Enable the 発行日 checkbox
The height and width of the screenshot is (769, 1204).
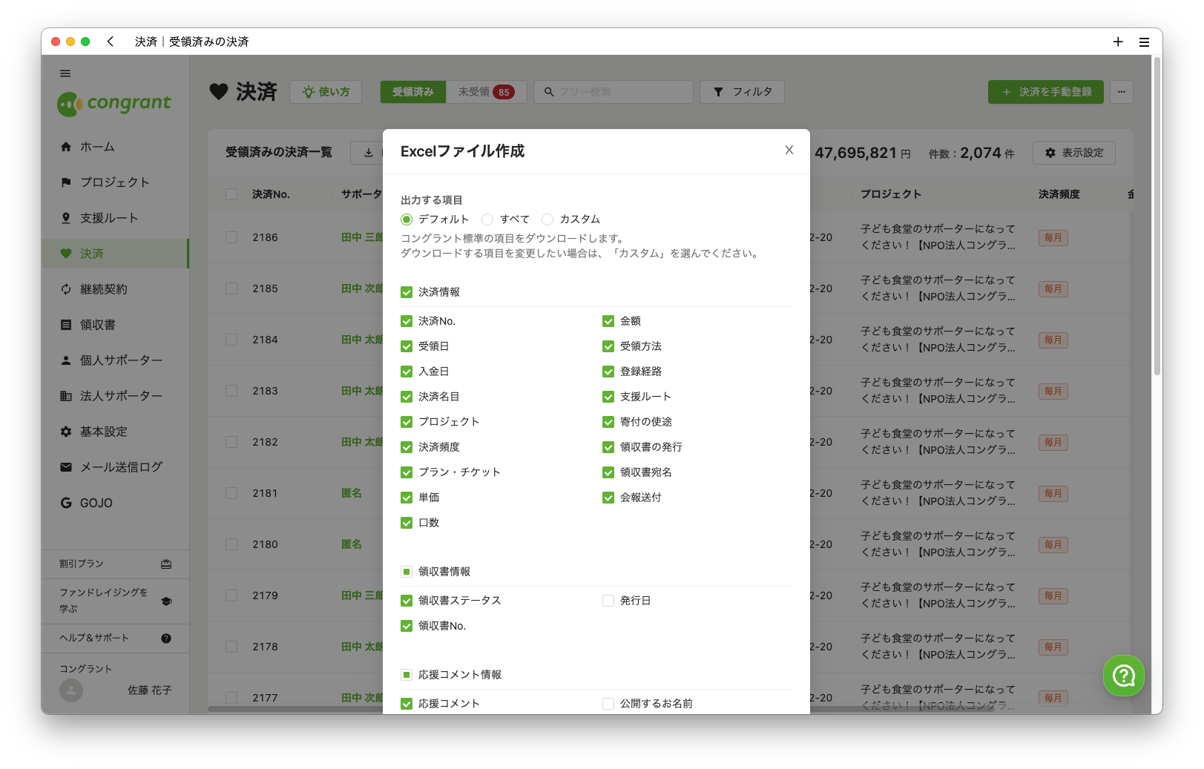(x=608, y=601)
